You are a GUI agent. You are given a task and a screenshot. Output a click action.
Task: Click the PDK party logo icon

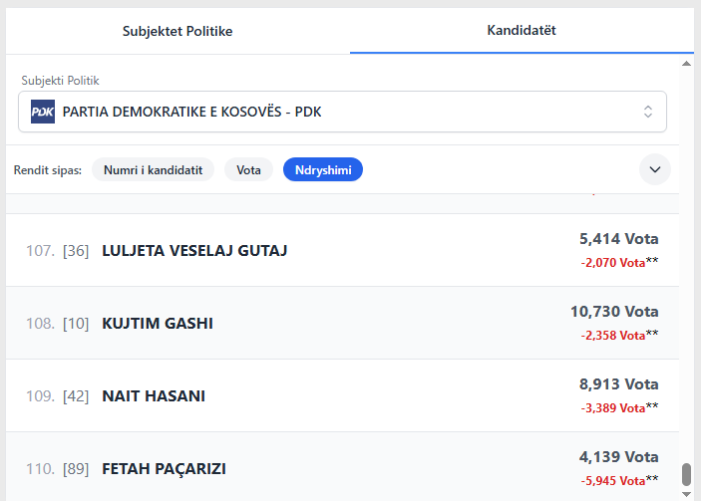(43, 112)
